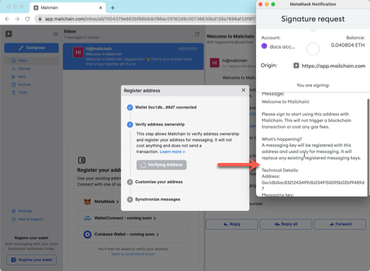The image size is (370, 271).
Task: Click the Compose button
Action: (x=31, y=48)
